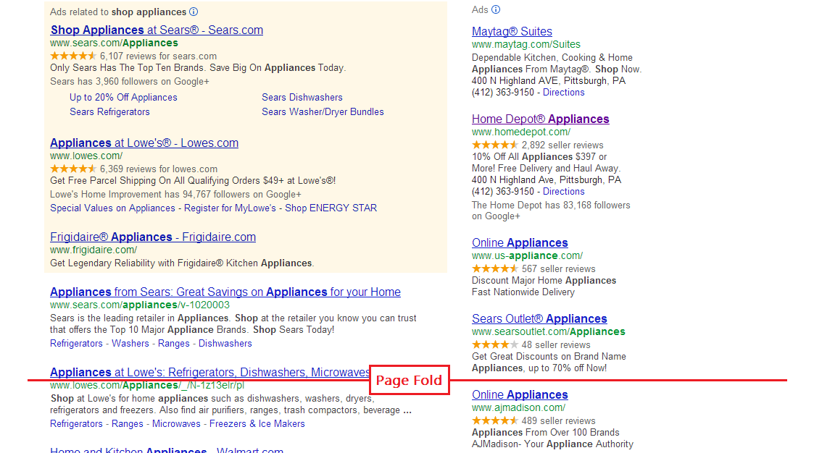Open 'Appliances at Lowe's® - Lowes.com' ad

tap(144, 143)
